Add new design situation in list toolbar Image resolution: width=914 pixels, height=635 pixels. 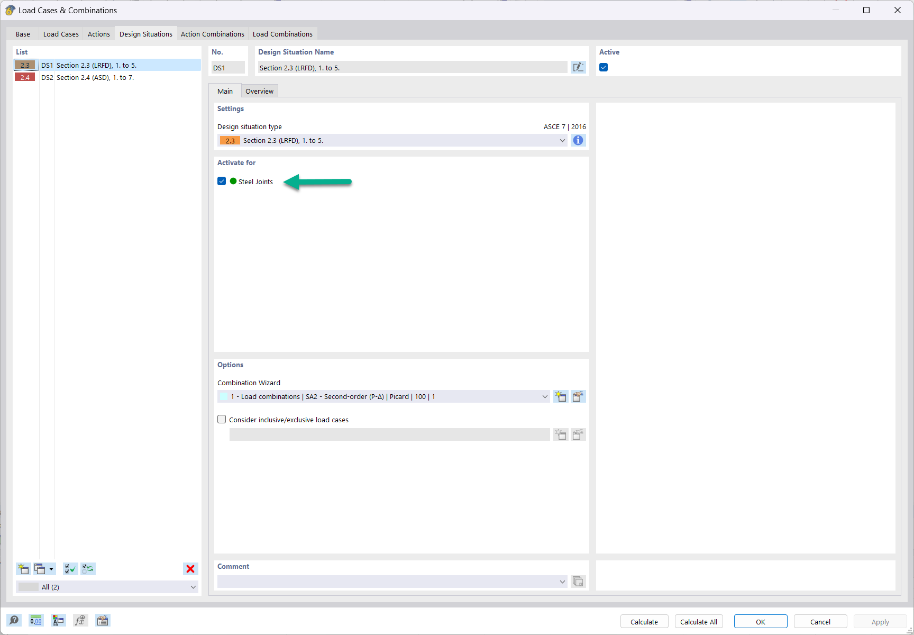(x=23, y=569)
